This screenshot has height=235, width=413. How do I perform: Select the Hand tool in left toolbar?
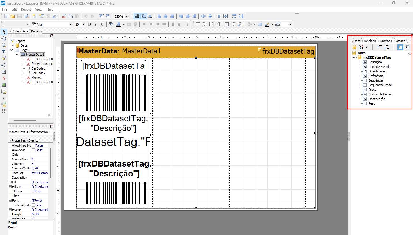pyautogui.click(x=4, y=38)
